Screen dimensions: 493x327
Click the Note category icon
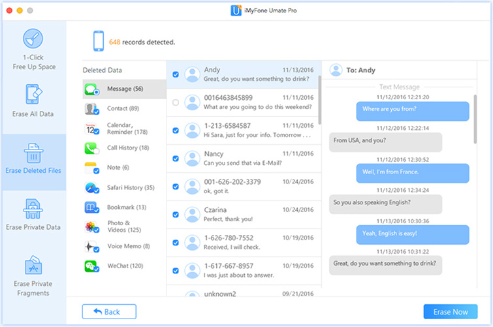tap(92, 168)
